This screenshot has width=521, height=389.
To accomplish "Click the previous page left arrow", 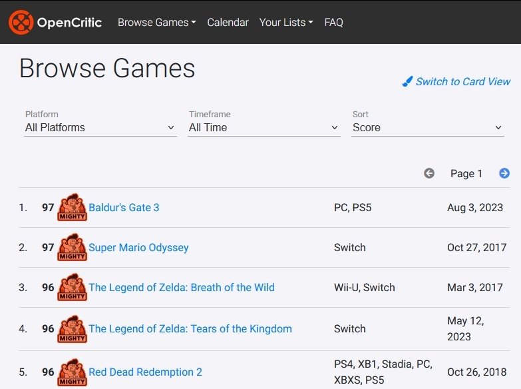I will tap(429, 173).
